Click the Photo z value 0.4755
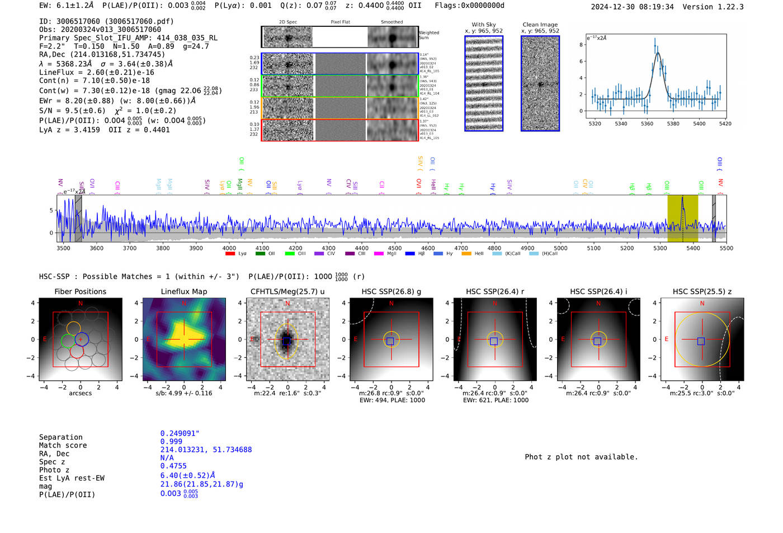 click(x=173, y=466)
